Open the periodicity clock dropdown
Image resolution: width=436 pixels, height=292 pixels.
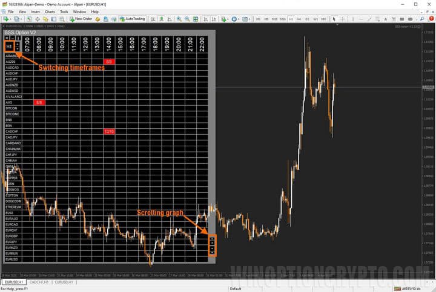[x=235, y=19]
